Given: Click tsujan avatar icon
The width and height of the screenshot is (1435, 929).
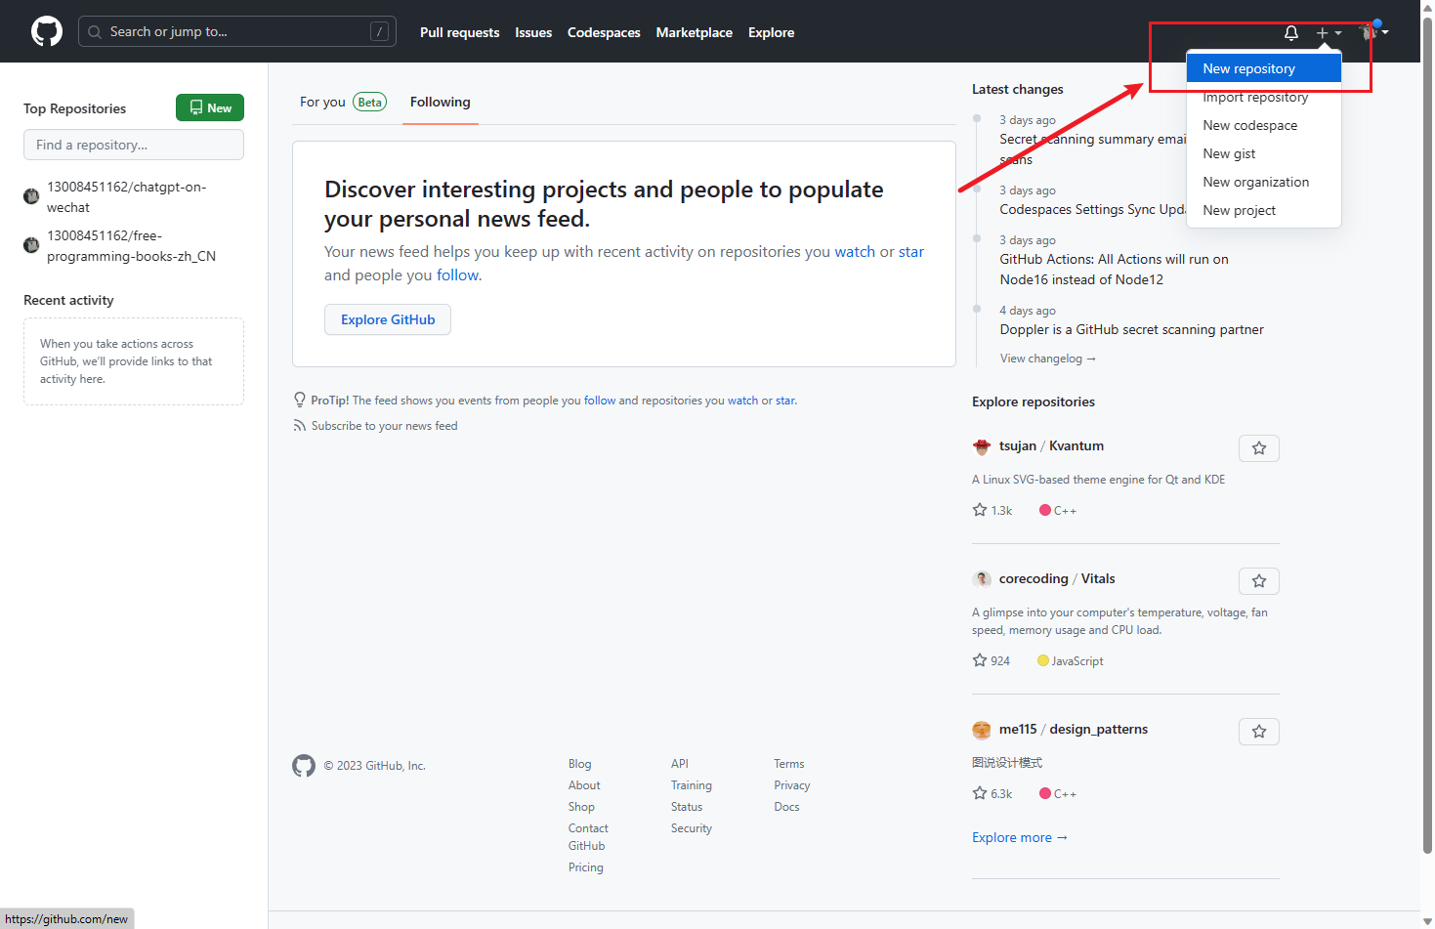Looking at the screenshot, I should pos(982,446).
